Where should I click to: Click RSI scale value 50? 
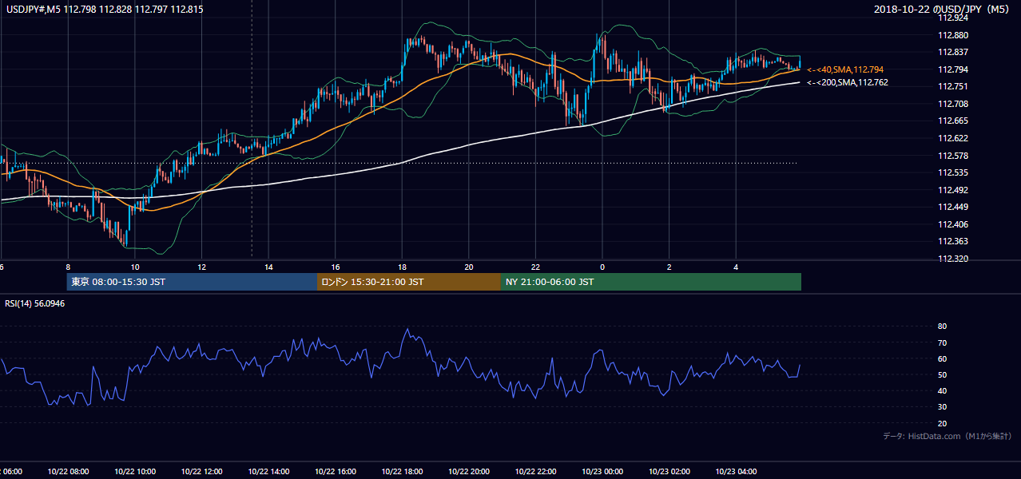pos(942,375)
